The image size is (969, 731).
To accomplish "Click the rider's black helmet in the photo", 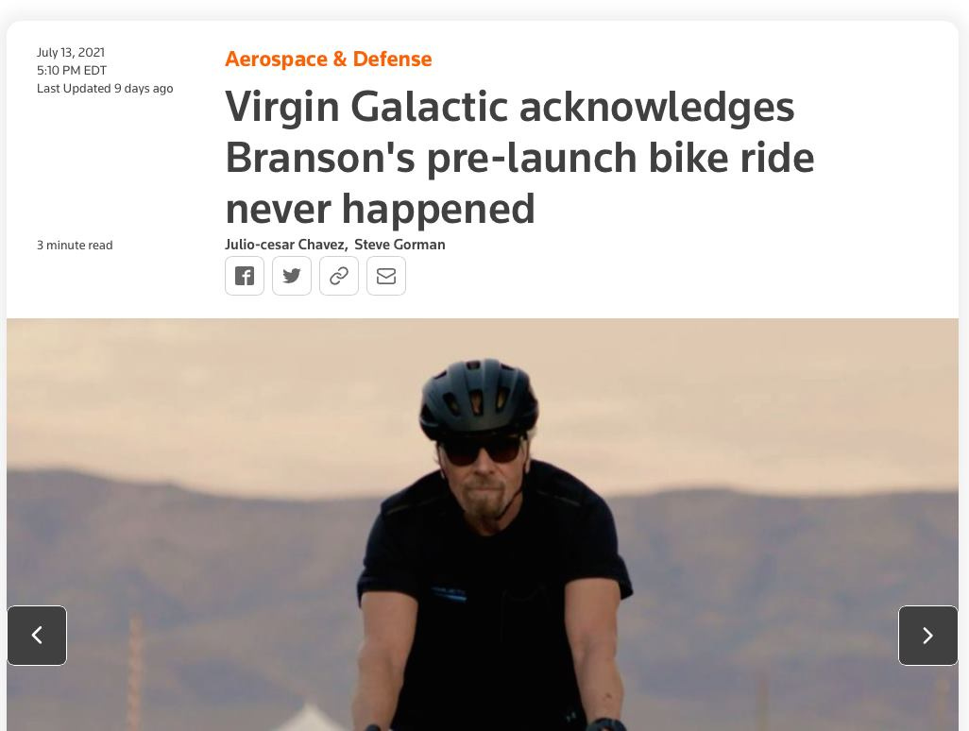I will (x=478, y=397).
